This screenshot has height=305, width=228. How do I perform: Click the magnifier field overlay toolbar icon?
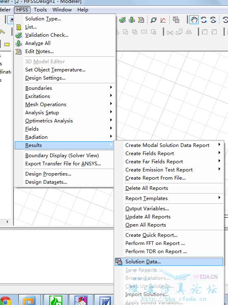(x=153, y=20)
